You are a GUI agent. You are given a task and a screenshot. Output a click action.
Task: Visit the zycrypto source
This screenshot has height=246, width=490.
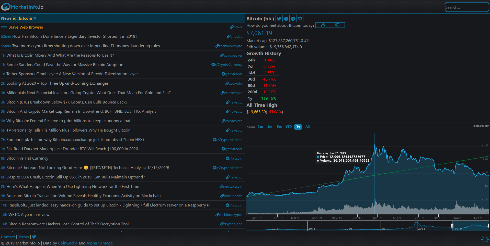[234, 83]
